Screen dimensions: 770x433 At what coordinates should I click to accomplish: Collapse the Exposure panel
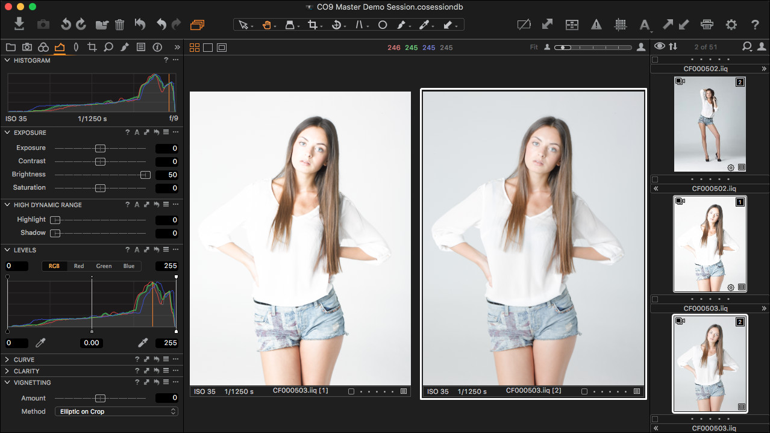(x=7, y=132)
